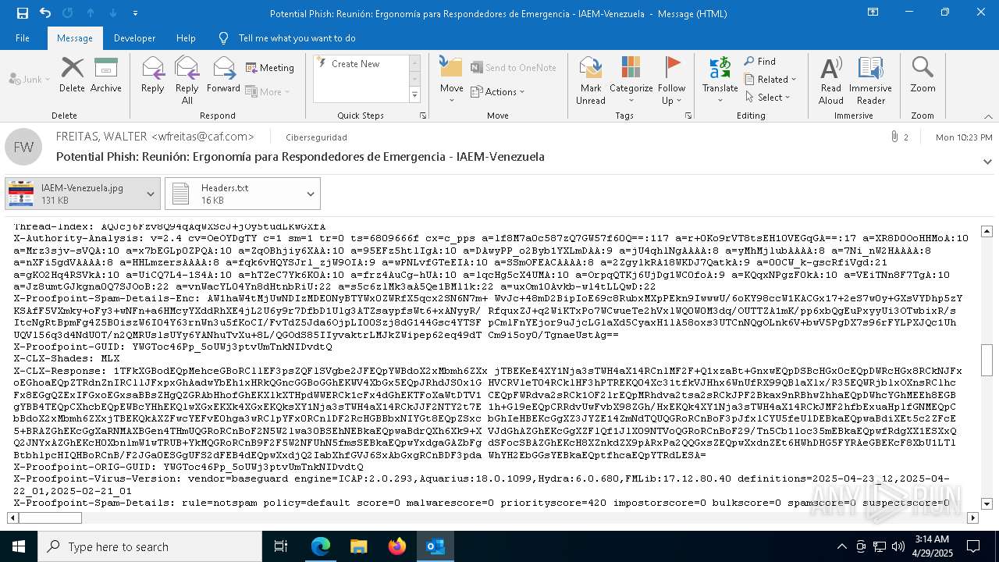Click the Zoom magnifier
Viewport: 999px width, 562px height.
point(923,75)
